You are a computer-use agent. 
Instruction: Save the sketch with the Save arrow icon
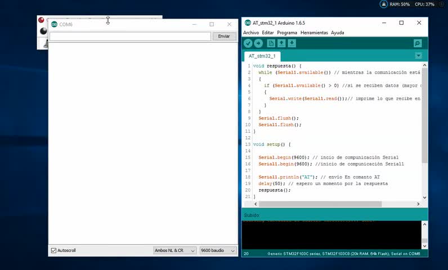coord(292,43)
